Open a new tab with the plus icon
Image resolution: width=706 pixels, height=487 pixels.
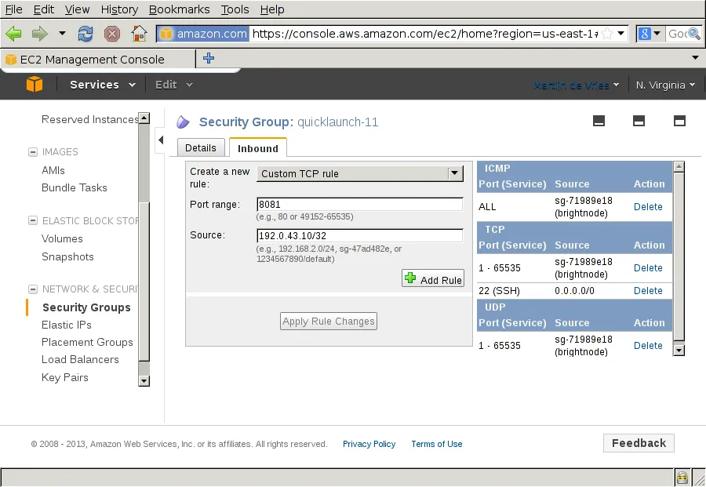click(x=209, y=58)
